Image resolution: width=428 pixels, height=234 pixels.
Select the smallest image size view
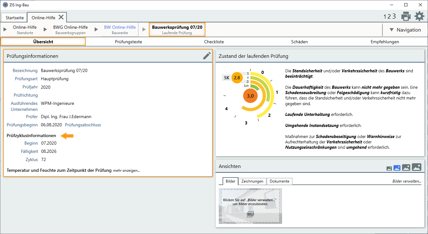389,169
